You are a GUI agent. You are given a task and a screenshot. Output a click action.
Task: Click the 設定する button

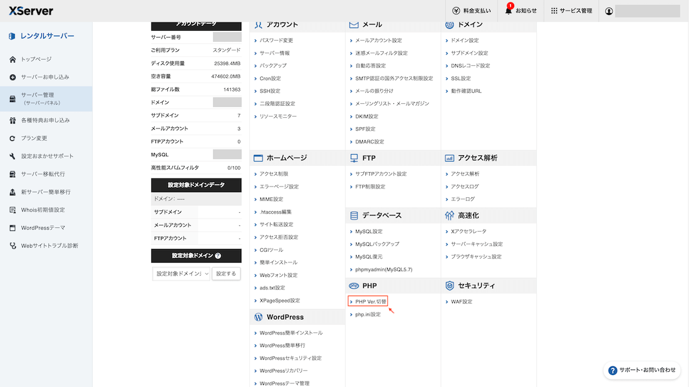[226, 274]
